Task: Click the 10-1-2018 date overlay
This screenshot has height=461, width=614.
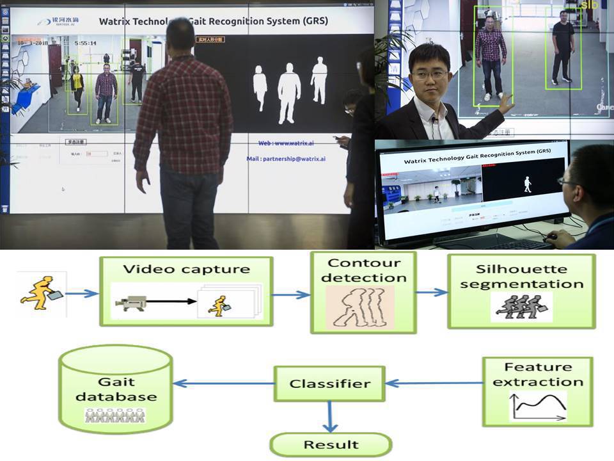Action: click(33, 43)
